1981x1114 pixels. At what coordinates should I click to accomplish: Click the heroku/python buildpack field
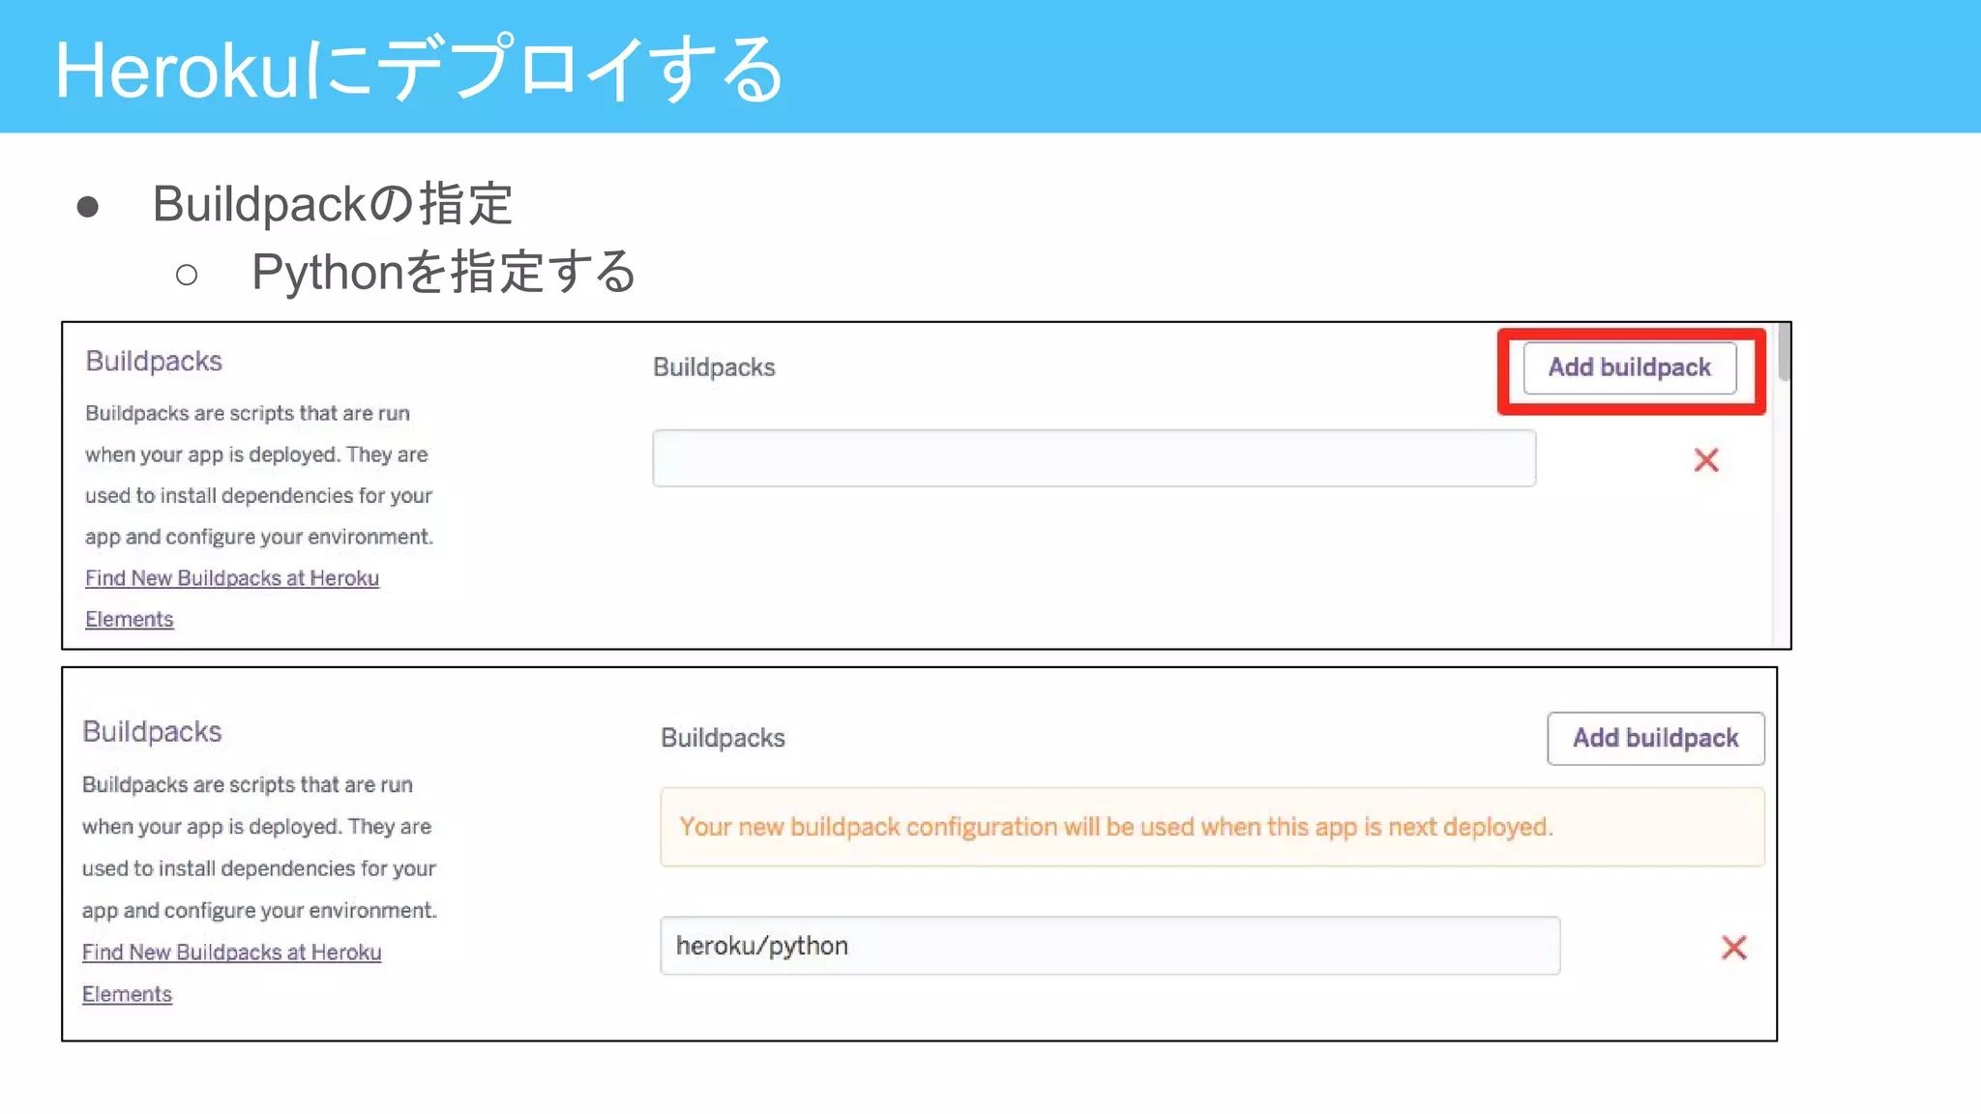[1109, 946]
